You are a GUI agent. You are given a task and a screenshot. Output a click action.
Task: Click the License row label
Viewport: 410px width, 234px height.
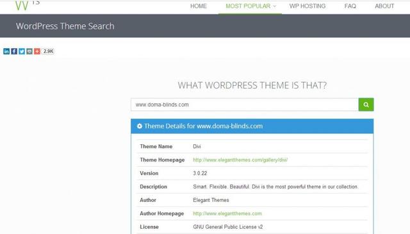pyautogui.click(x=149, y=227)
